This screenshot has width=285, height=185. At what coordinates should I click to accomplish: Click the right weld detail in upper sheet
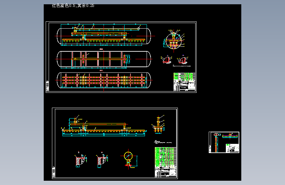(x=183, y=59)
